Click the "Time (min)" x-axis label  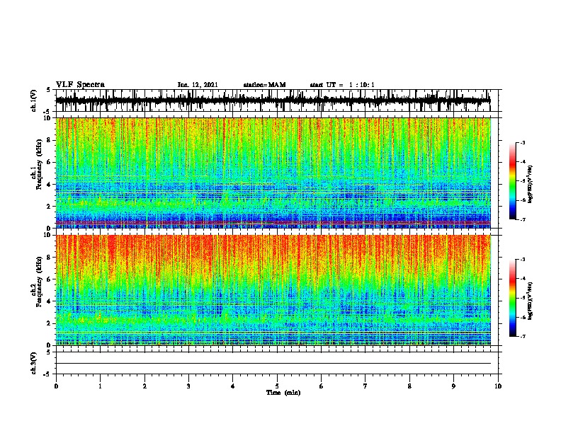pos(283,393)
